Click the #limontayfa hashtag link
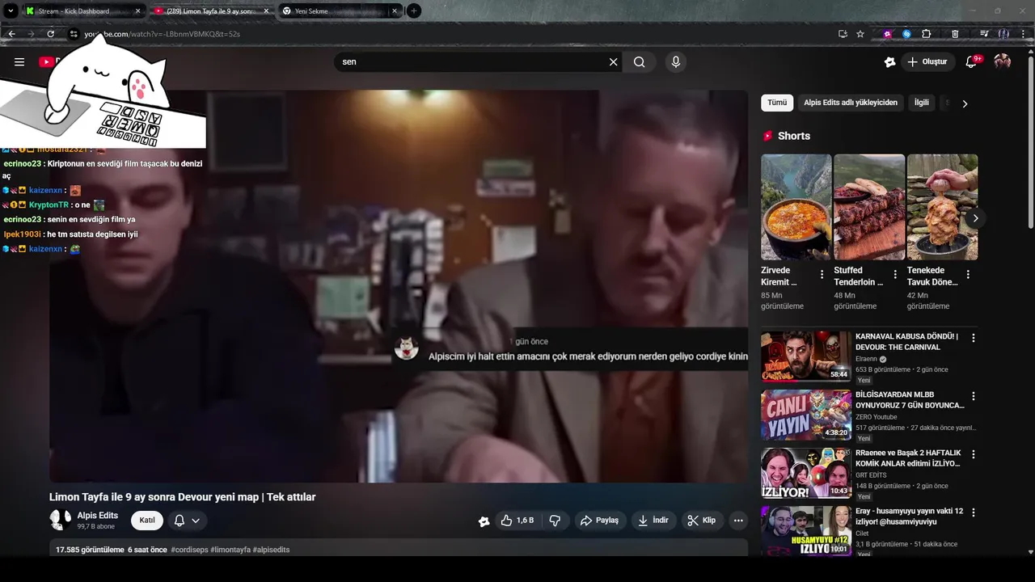The image size is (1035, 582). tap(230, 550)
